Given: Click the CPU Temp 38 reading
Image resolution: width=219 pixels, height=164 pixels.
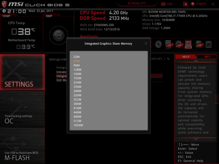Looking at the screenshot, I should [23, 31].
